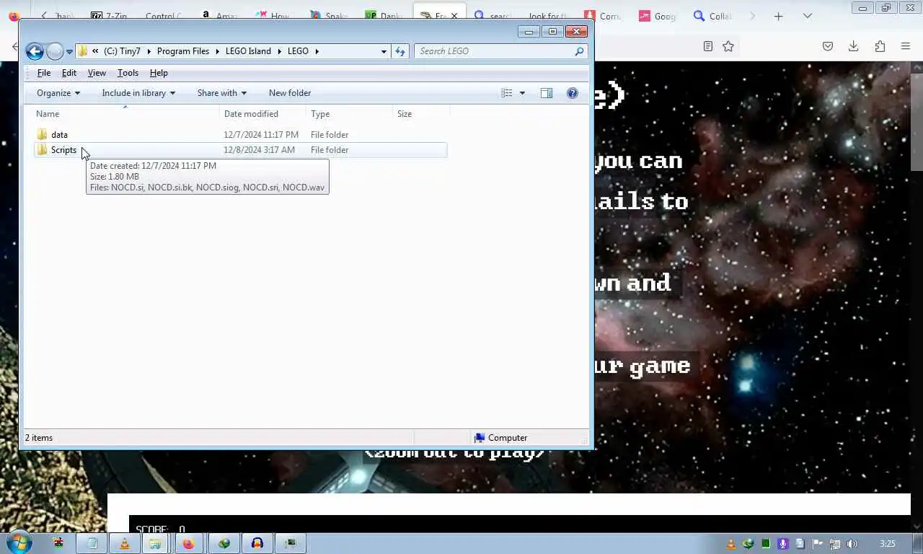This screenshot has height=554, width=923.
Task: Open a new Firefox tab with plus
Action: [778, 16]
